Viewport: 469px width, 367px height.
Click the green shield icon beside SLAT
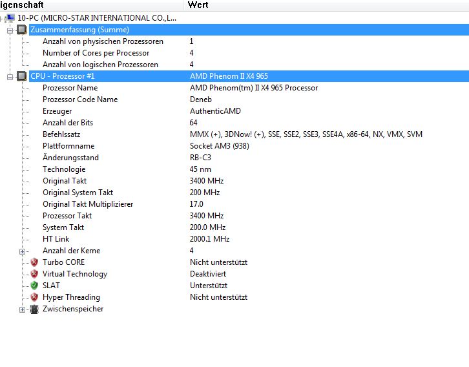pos(34,286)
